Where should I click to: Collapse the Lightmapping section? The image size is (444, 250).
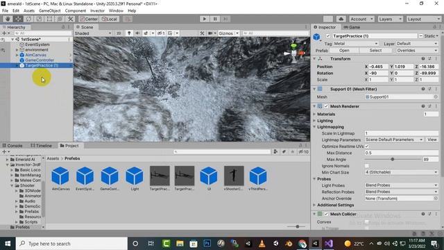click(x=314, y=127)
